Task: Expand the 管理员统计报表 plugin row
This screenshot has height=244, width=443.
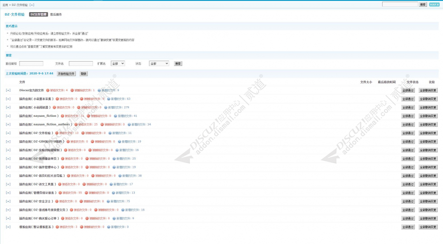Action: (8, 193)
